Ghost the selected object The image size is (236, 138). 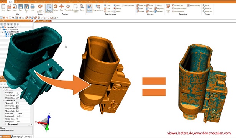[x=158, y=5]
